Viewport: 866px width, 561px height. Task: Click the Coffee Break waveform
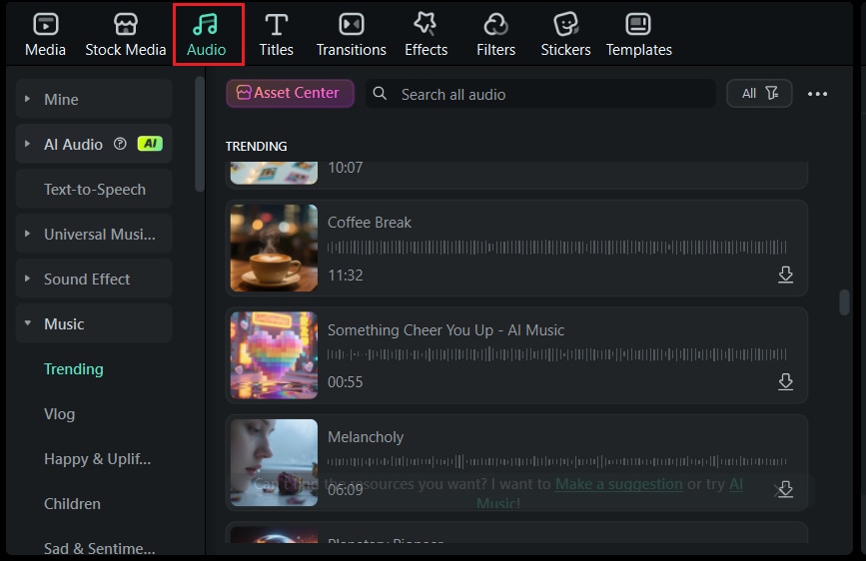pyautogui.click(x=556, y=247)
